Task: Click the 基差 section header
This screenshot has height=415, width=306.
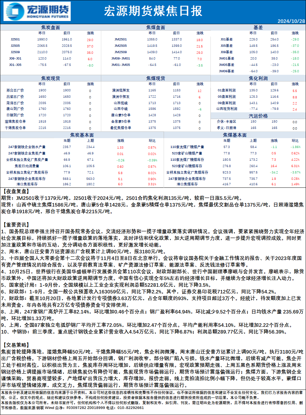Action: click(258, 27)
